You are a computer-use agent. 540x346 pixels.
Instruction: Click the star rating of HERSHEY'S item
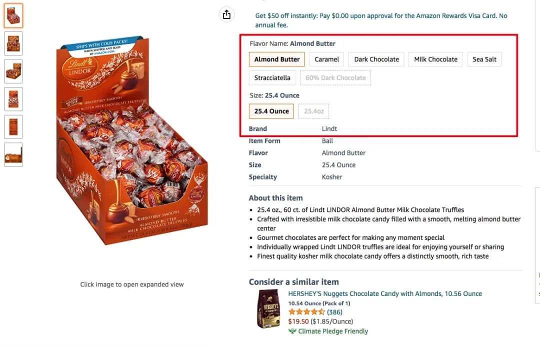(306, 312)
